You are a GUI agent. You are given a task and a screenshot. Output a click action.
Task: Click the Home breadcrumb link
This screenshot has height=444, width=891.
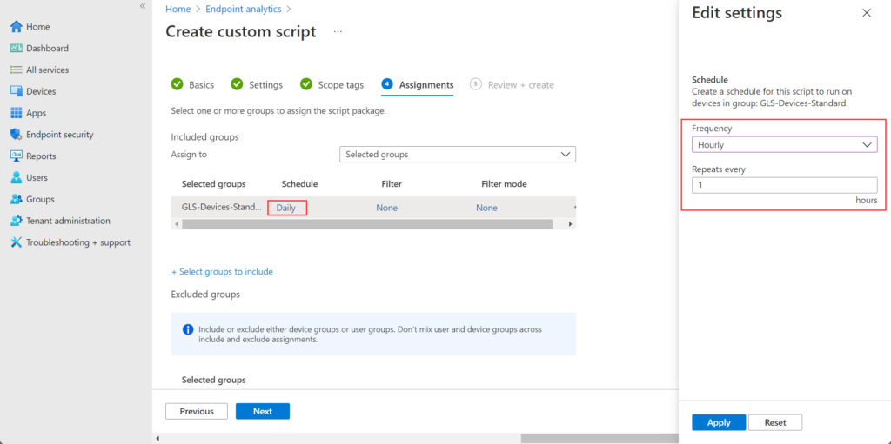coord(178,9)
